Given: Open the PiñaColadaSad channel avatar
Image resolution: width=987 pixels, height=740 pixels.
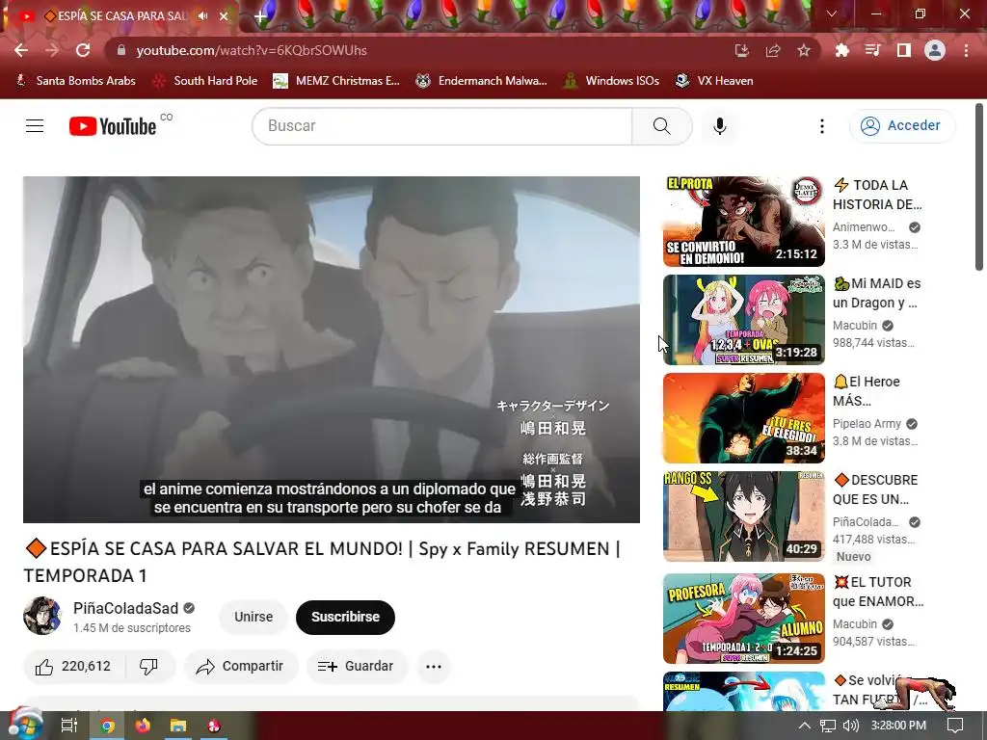Looking at the screenshot, I should (42, 616).
